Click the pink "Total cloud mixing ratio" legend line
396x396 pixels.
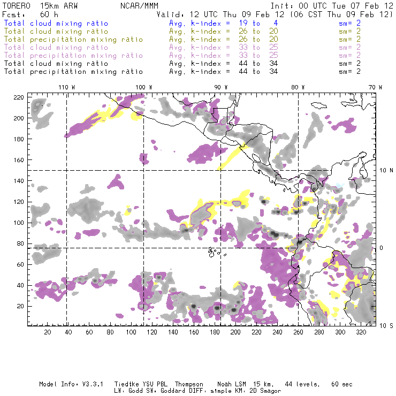pos(56,48)
